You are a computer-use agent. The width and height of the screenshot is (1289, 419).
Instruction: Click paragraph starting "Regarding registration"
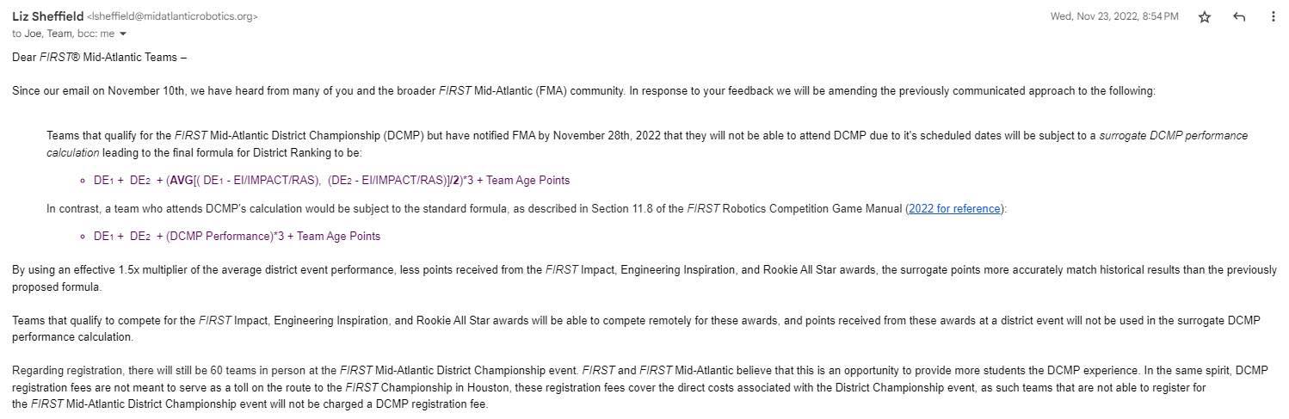click(x=640, y=387)
